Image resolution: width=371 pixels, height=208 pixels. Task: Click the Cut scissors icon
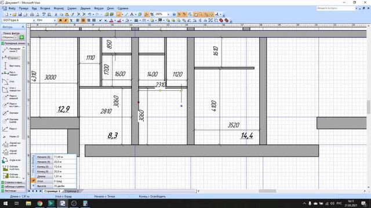pyautogui.click(x=56, y=14)
